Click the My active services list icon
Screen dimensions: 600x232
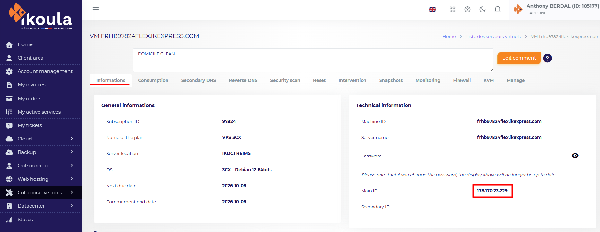(x=9, y=112)
